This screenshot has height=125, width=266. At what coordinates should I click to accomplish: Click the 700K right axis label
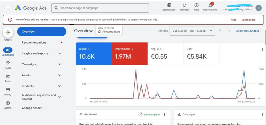261,69
